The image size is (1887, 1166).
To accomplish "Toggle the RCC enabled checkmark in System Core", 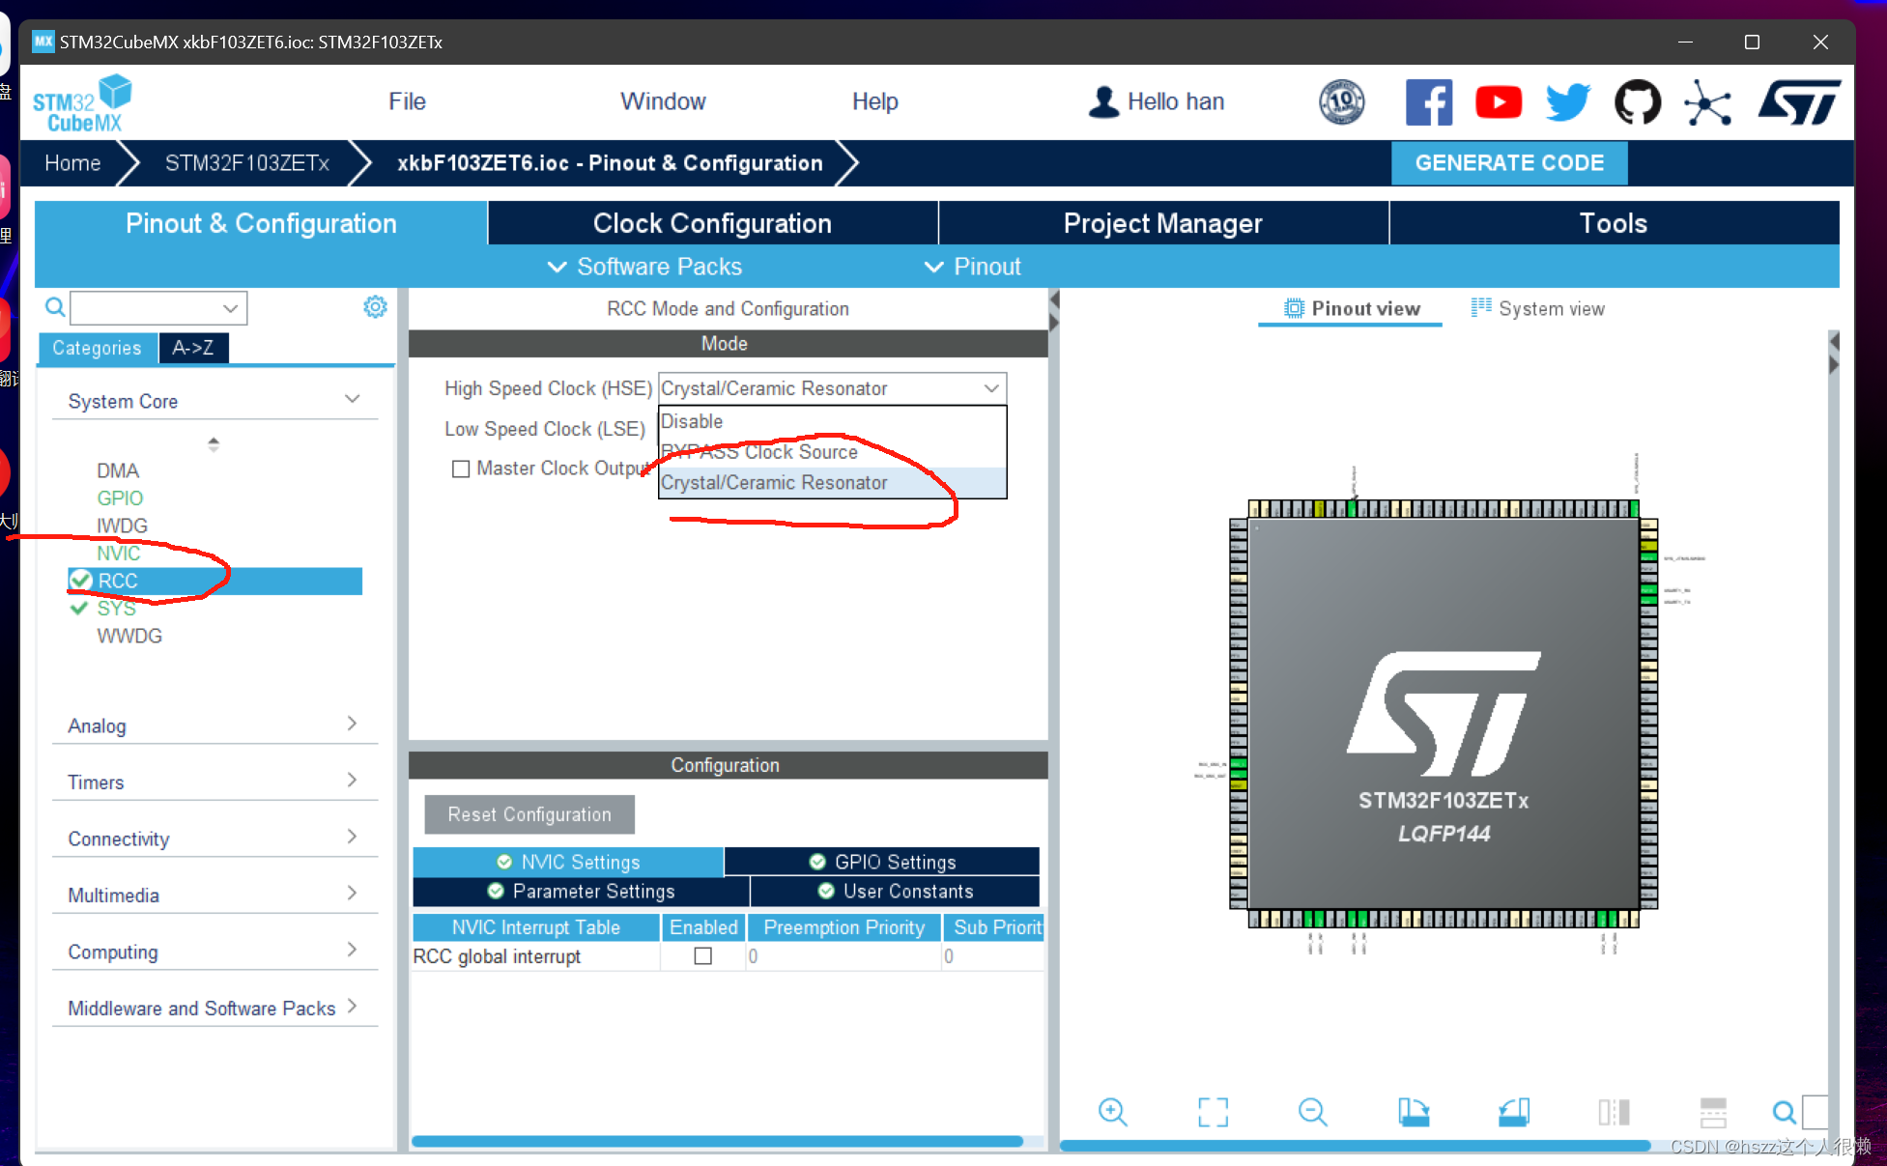I will pos(80,581).
